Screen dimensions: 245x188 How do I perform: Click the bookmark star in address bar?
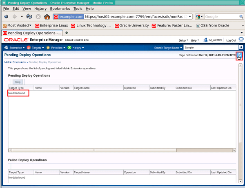pos(186,17)
